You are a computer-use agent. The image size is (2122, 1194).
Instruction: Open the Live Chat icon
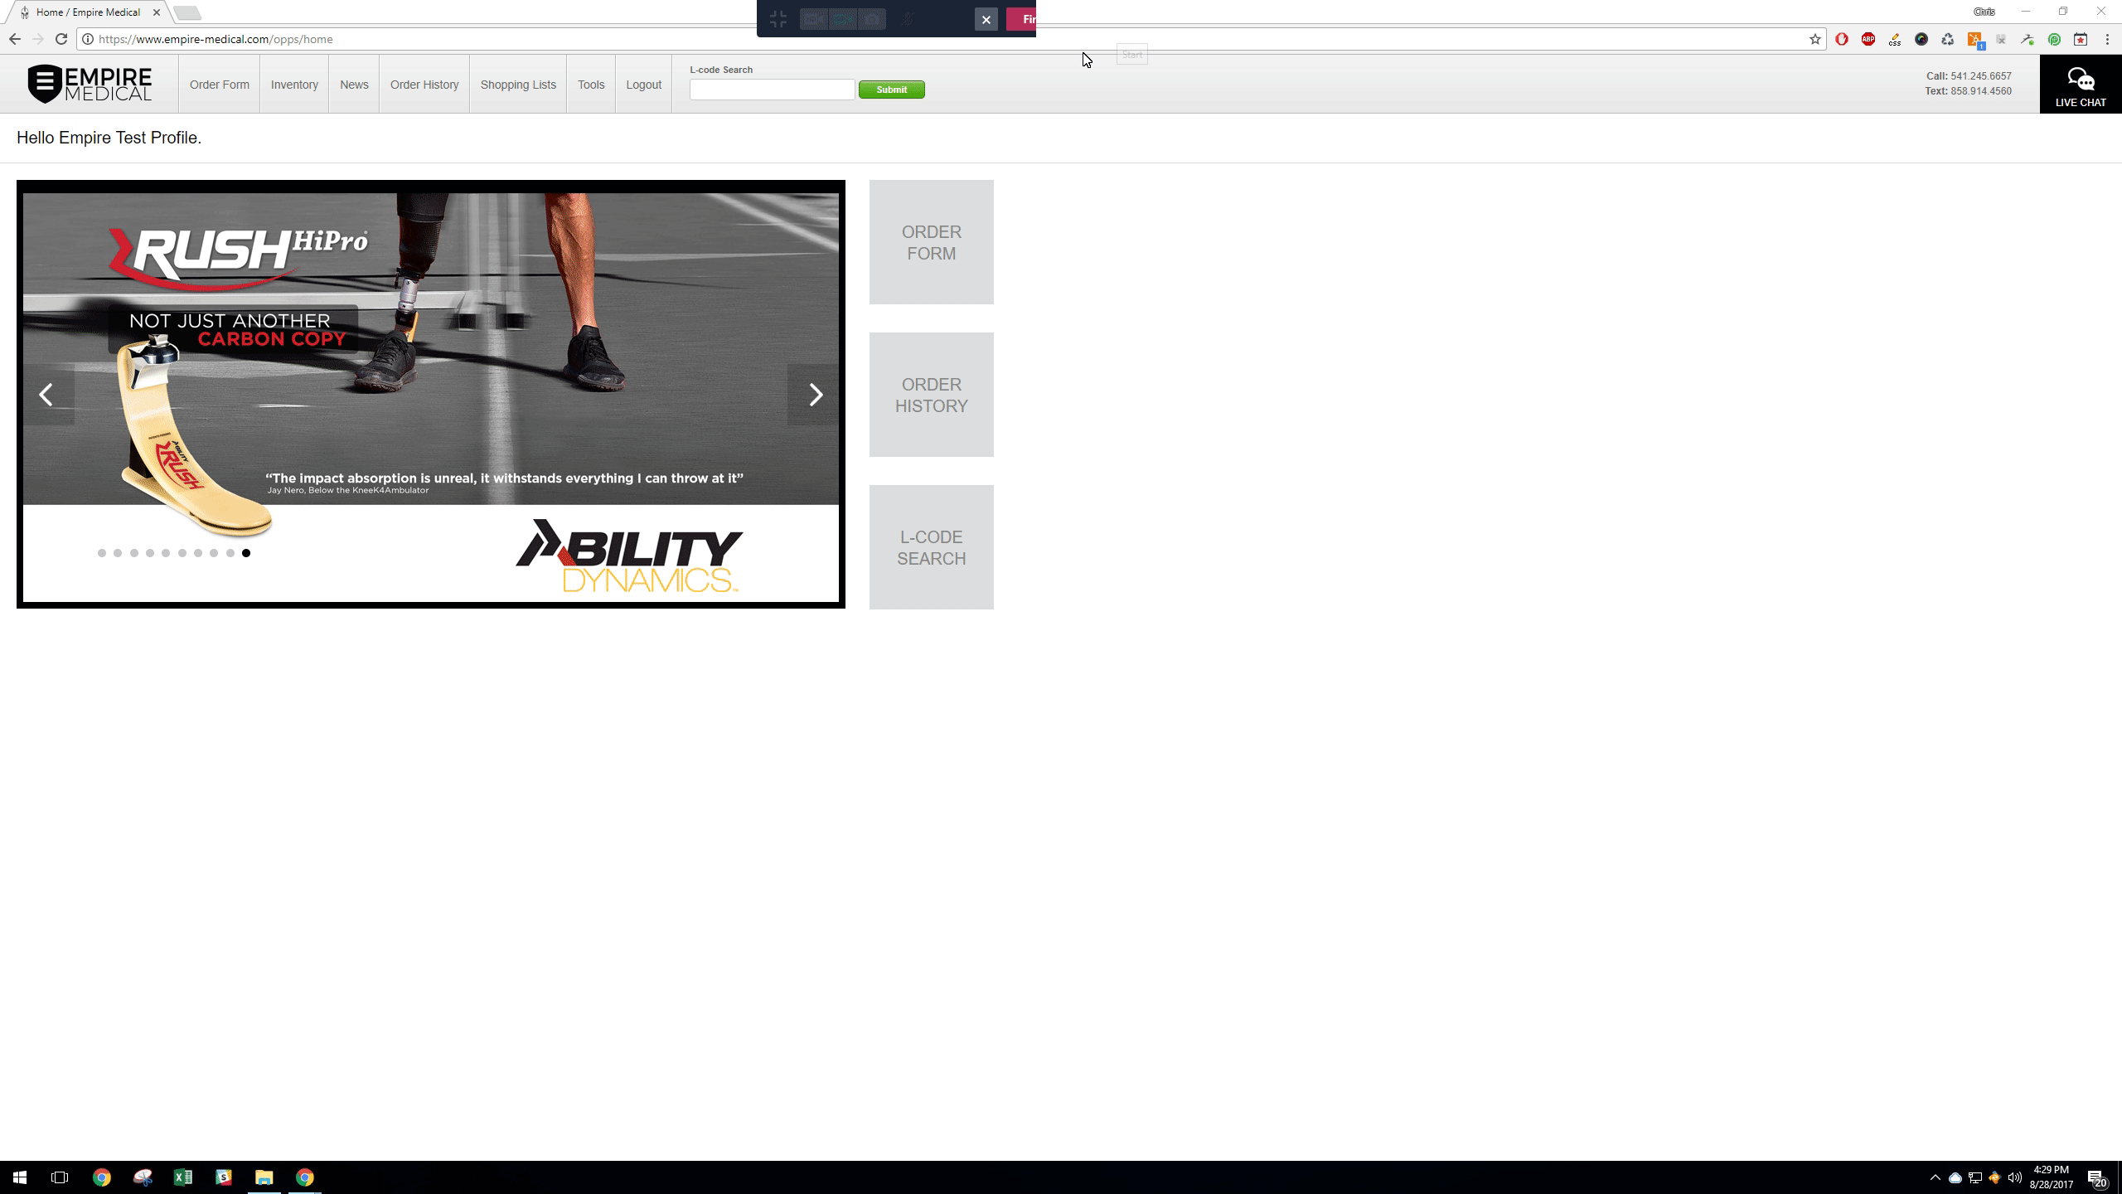coord(2081,85)
